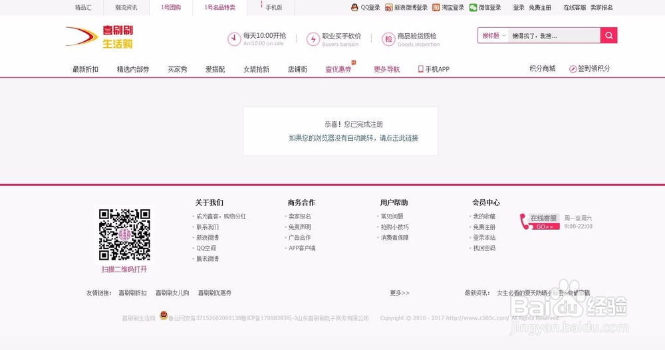Click the lightning icon for 职业买手砍价
Screen dimensions: 665x350
point(313,39)
